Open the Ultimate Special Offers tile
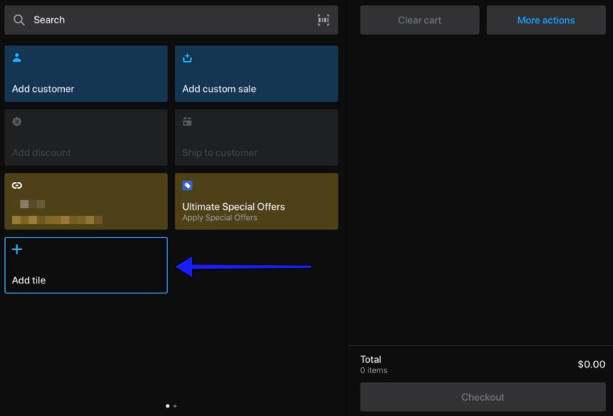The width and height of the screenshot is (613, 416). pyautogui.click(x=256, y=201)
